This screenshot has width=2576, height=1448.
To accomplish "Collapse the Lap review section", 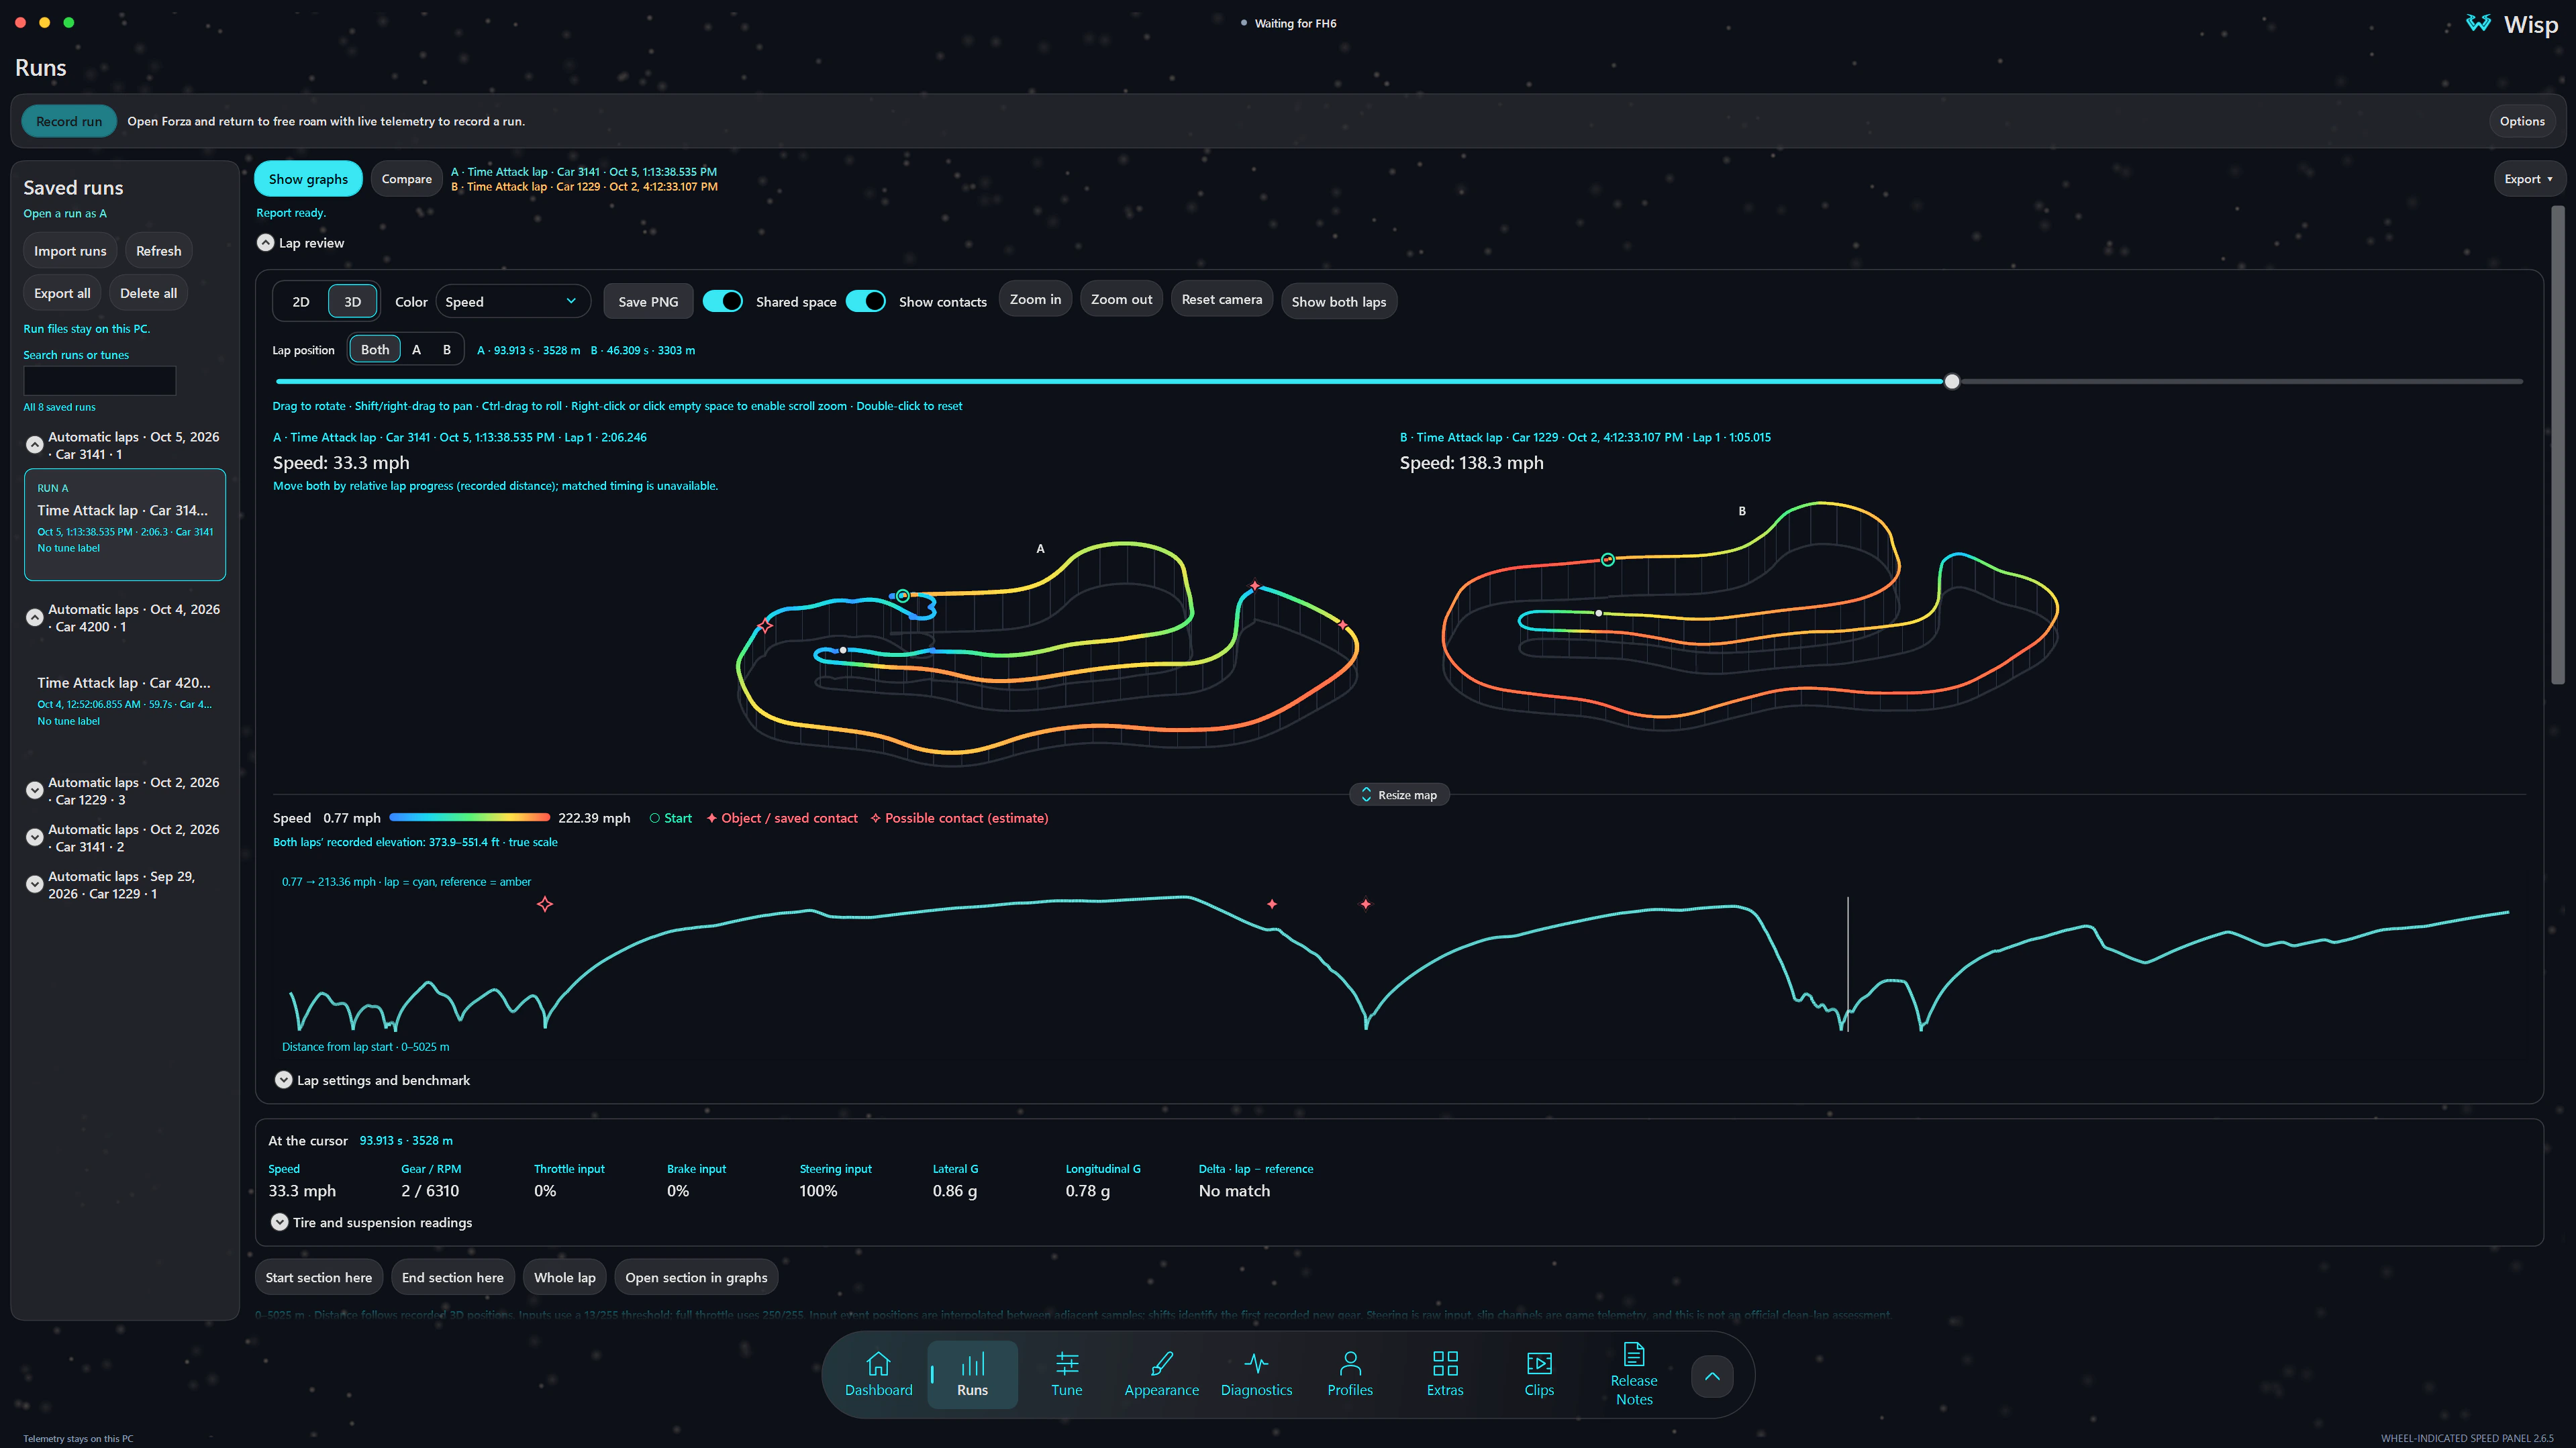I will (265, 243).
